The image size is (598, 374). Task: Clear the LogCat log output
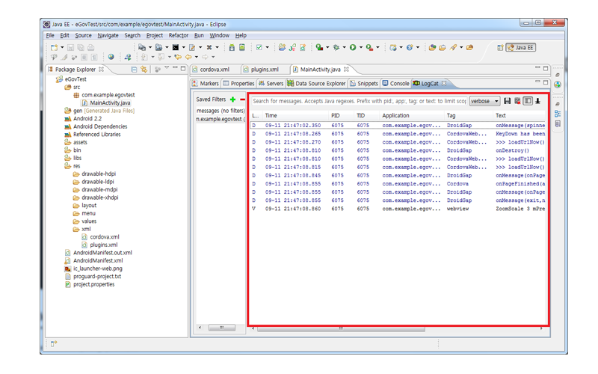517,101
